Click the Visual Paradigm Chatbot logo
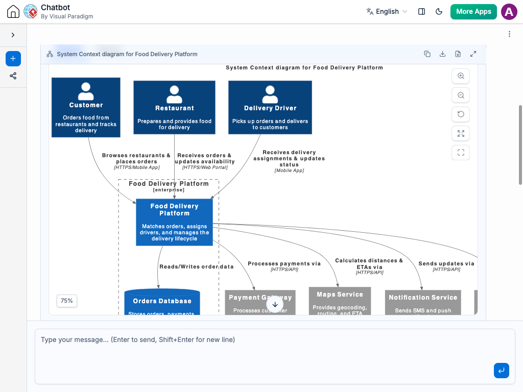The image size is (523, 392). point(30,11)
